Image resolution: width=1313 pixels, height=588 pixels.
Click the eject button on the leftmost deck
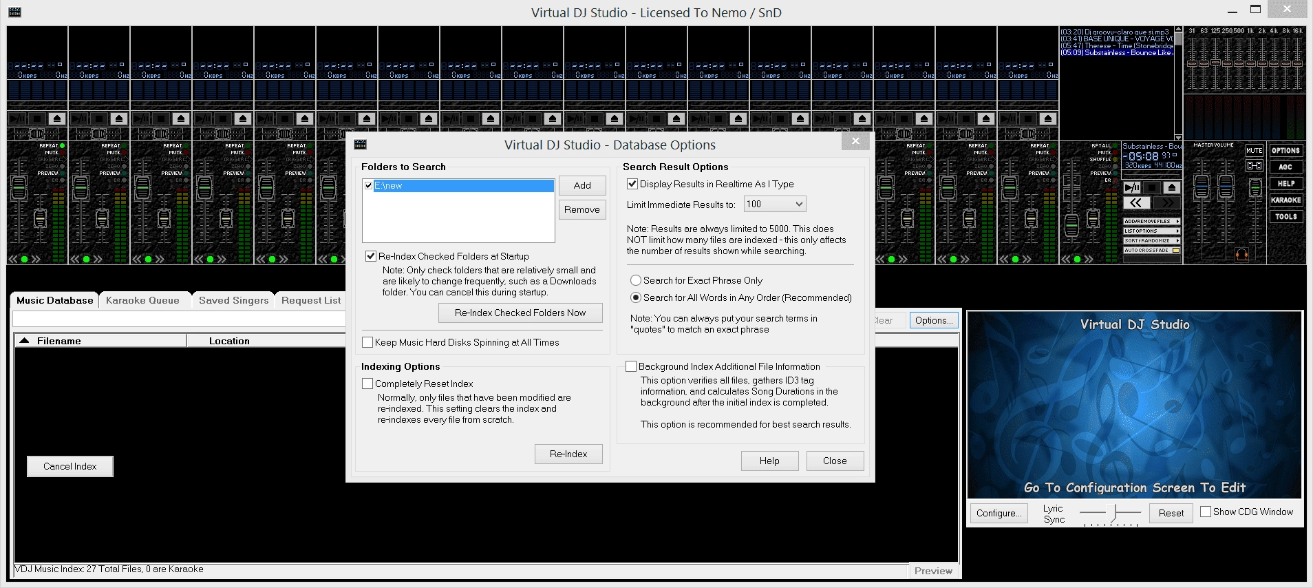[x=57, y=119]
